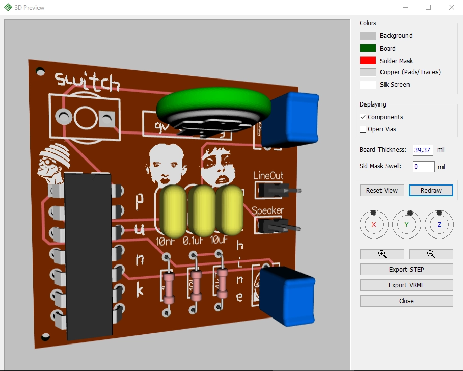Click the 3D Preview app icon in the title bar
This screenshot has width=463, height=371.
click(x=9, y=7)
